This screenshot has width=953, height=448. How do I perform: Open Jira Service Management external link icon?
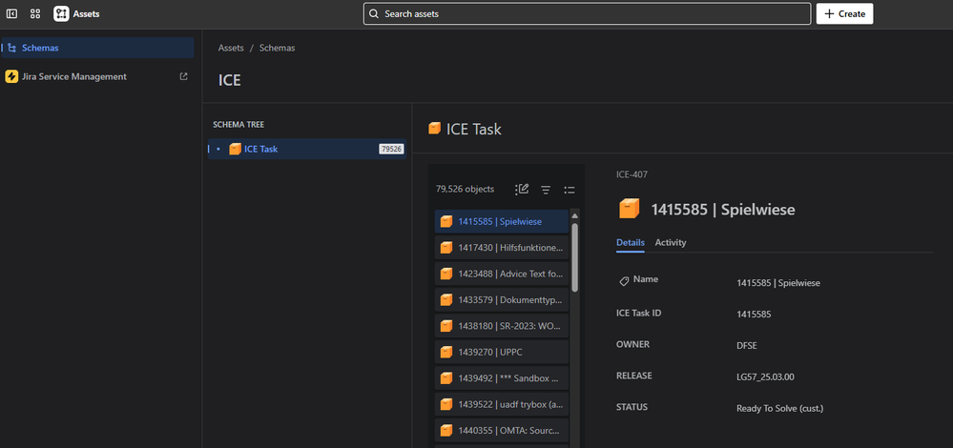pos(183,76)
